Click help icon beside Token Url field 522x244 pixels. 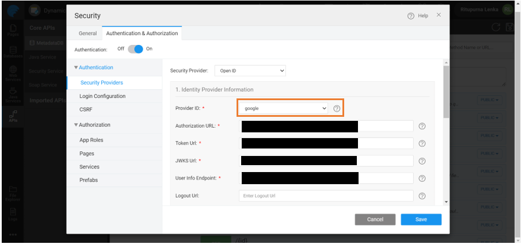tap(422, 144)
